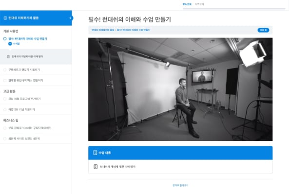This screenshot has height=194, width=289.
Task: Click breadcrumb link 필수! 런대쉬의 이해와 수업 만들기
Action: 134,30
